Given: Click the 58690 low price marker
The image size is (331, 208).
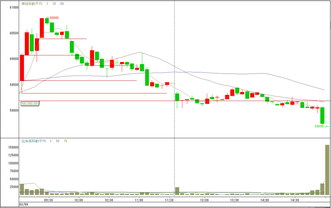Looking at the screenshot, I should tap(322, 126).
